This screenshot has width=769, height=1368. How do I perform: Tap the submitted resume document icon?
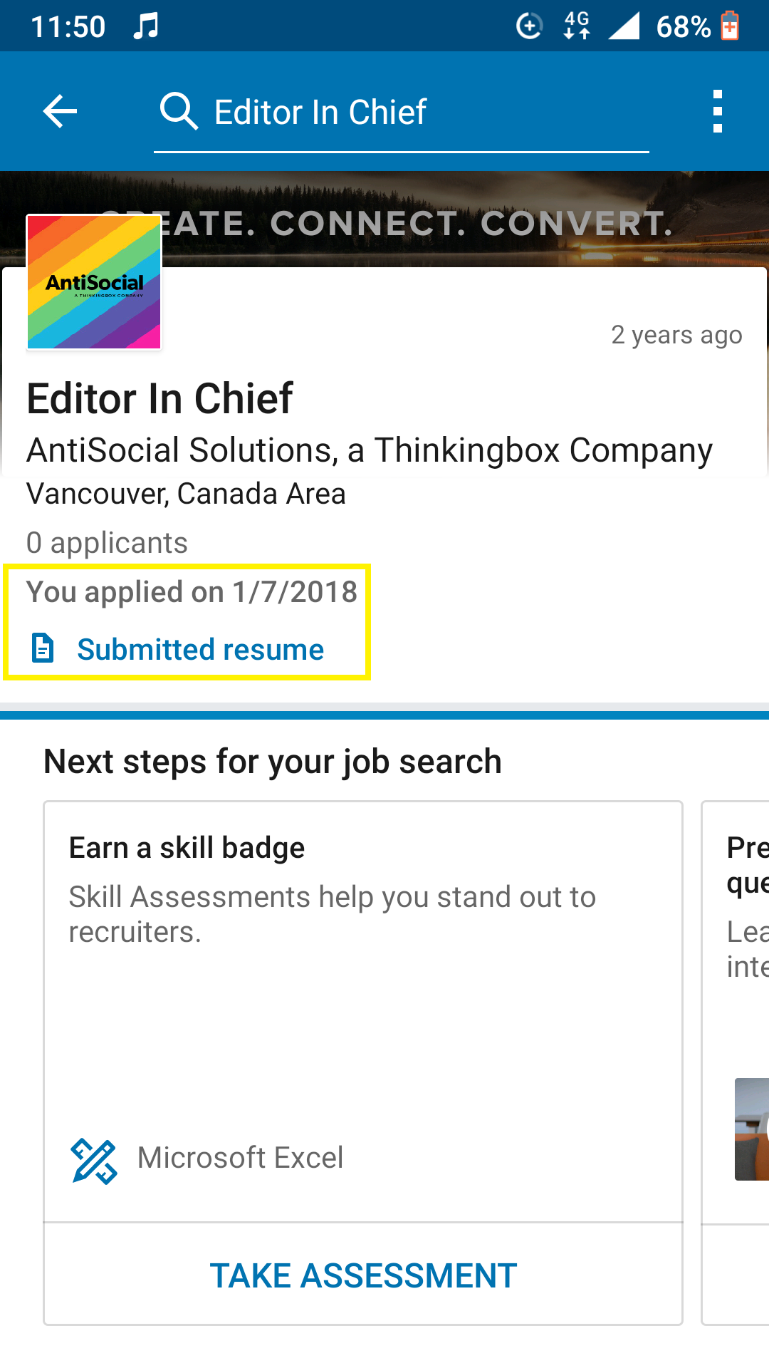[43, 648]
